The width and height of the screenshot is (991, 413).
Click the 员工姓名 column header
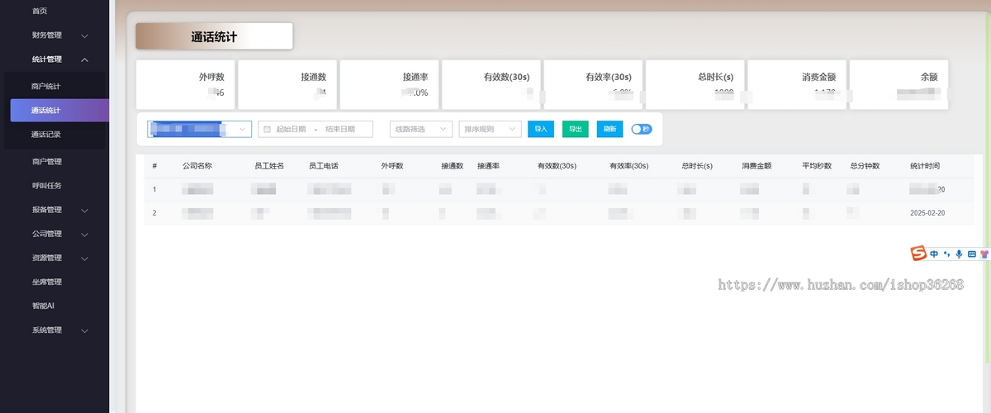click(x=269, y=166)
